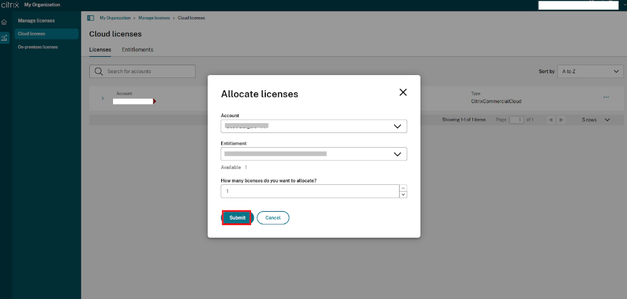Open the licensing chart icon in left rail
This screenshot has width=627, height=299.
pos(5,38)
